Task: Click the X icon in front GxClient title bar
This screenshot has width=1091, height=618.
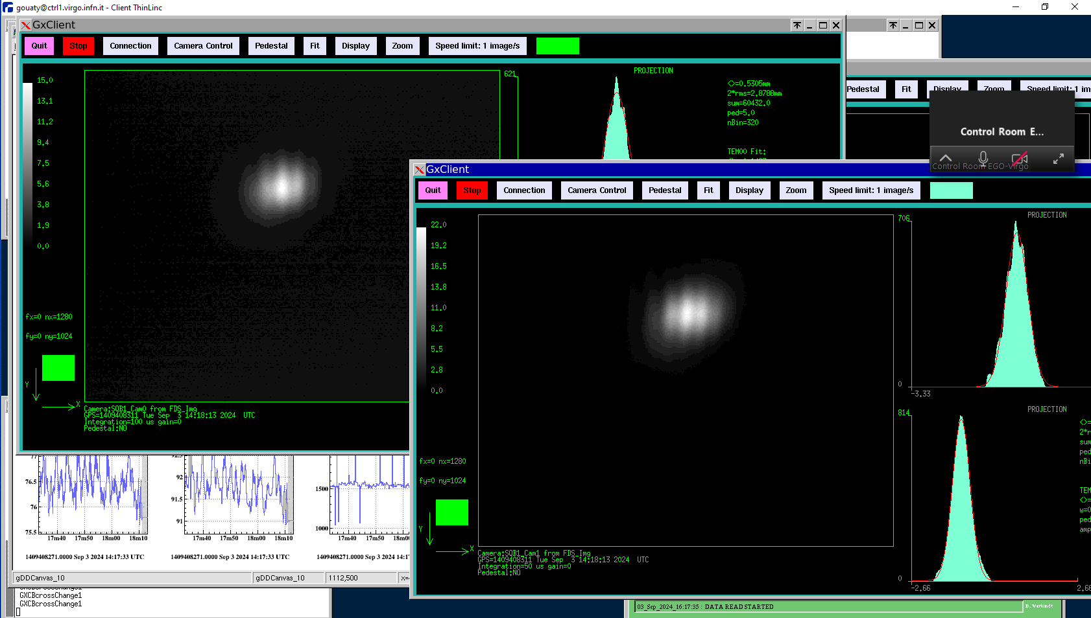Action: pos(420,170)
